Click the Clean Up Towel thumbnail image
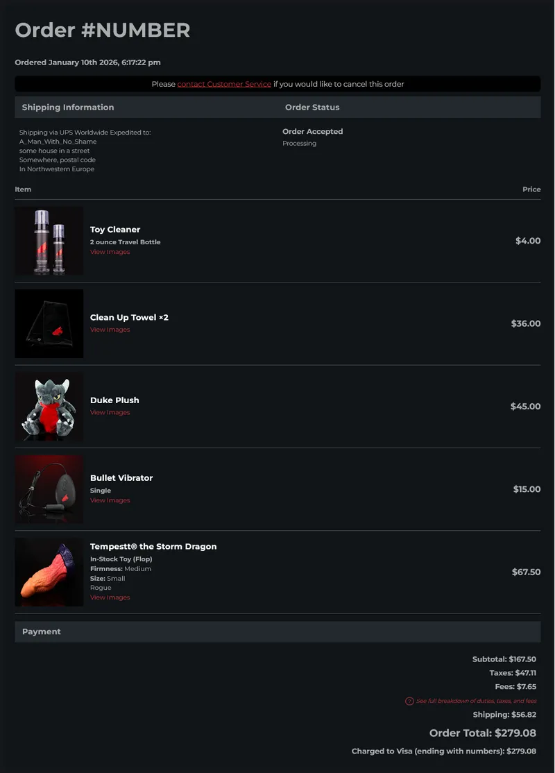Viewport: 555px width, 773px height. pyautogui.click(x=49, y=323)
